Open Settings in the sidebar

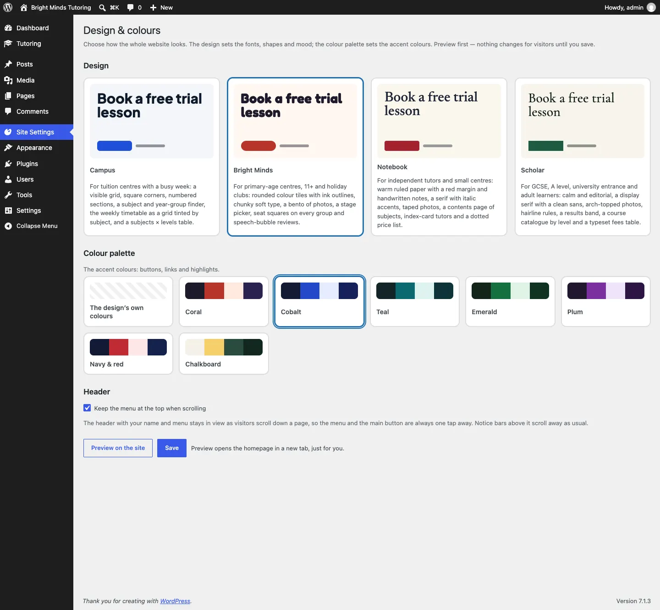pos(37,211)
